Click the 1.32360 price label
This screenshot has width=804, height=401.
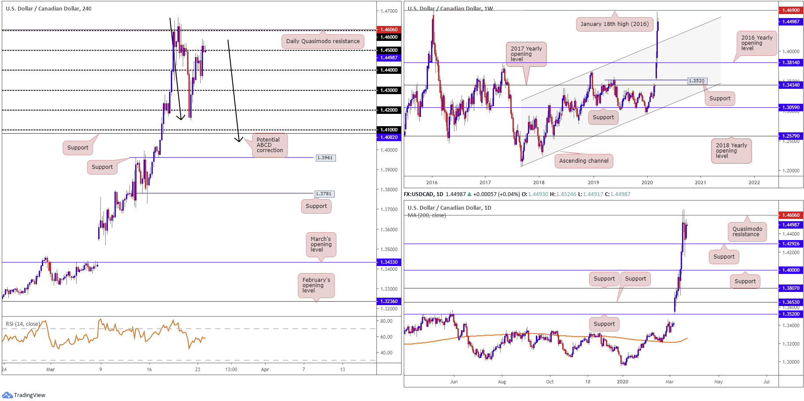tap(389, 301)
